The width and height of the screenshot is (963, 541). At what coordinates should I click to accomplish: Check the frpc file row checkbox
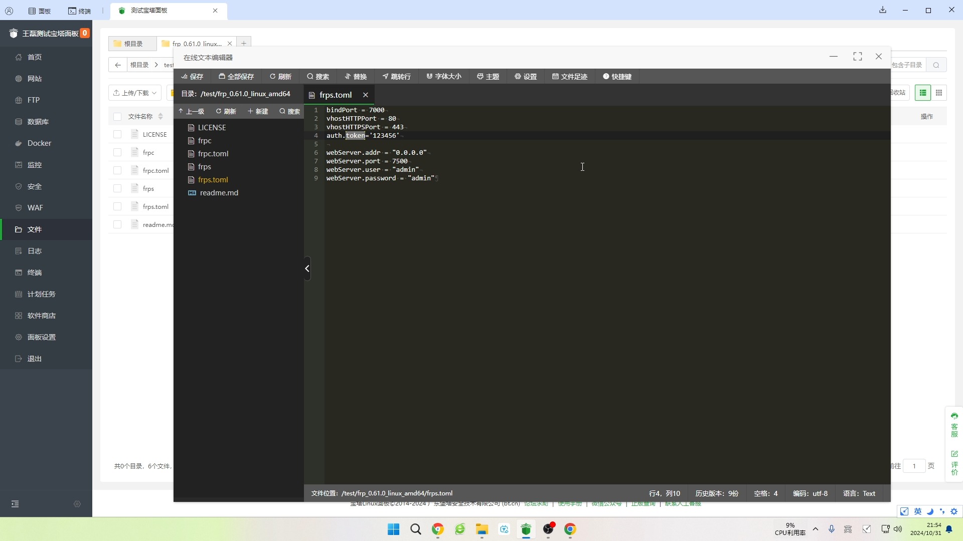pos(117,152)
